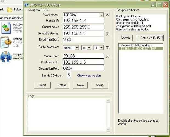
Task: Click the Set via COM port box
Action: pos(69,75)
